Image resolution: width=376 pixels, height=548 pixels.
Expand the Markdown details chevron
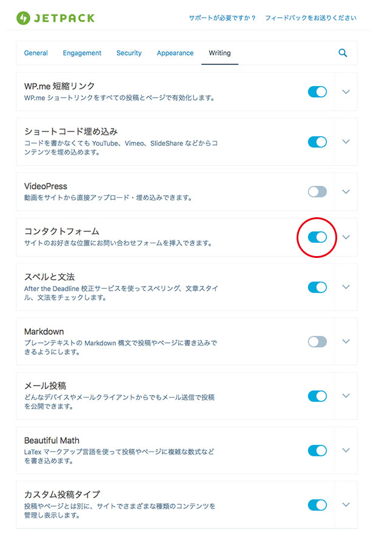(x=346, y=342)
